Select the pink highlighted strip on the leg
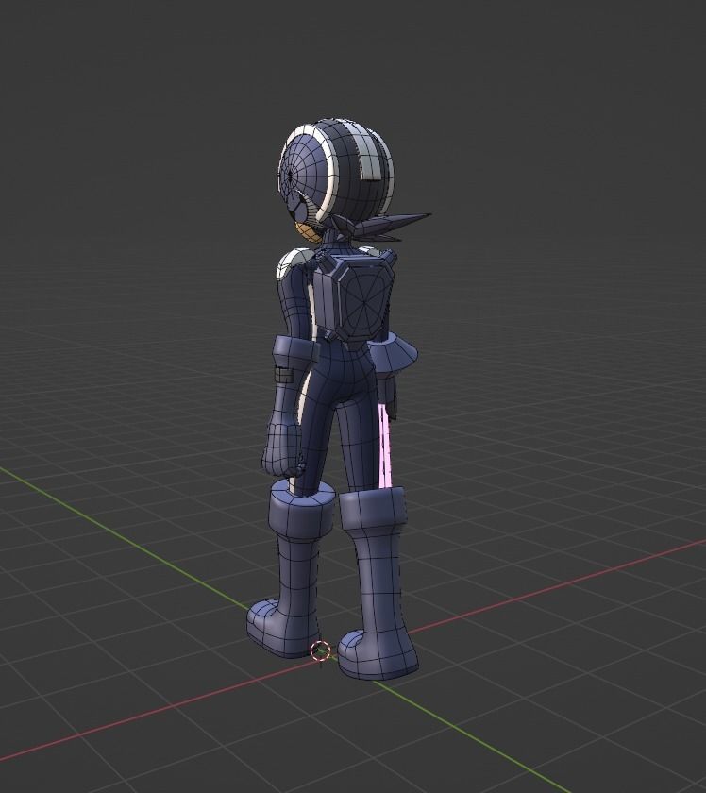Image resolution: width=706 pixels, height=793 pixels. coord(386,446)
